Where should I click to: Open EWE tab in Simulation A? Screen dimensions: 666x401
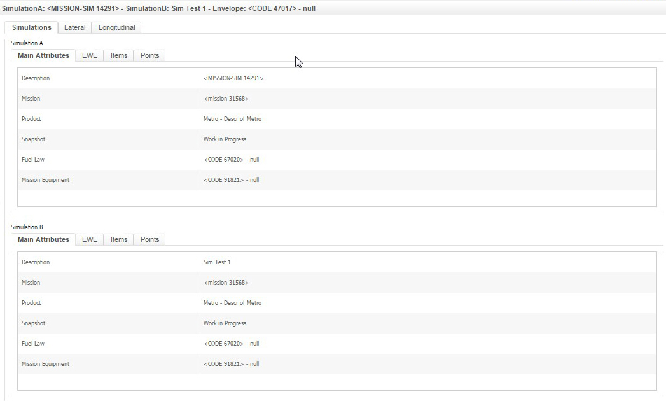(90, 56)
